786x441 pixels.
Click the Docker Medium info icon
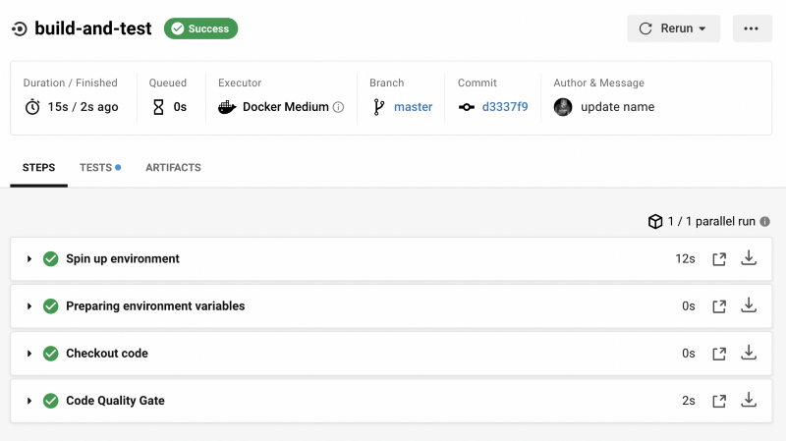[339, 107]
